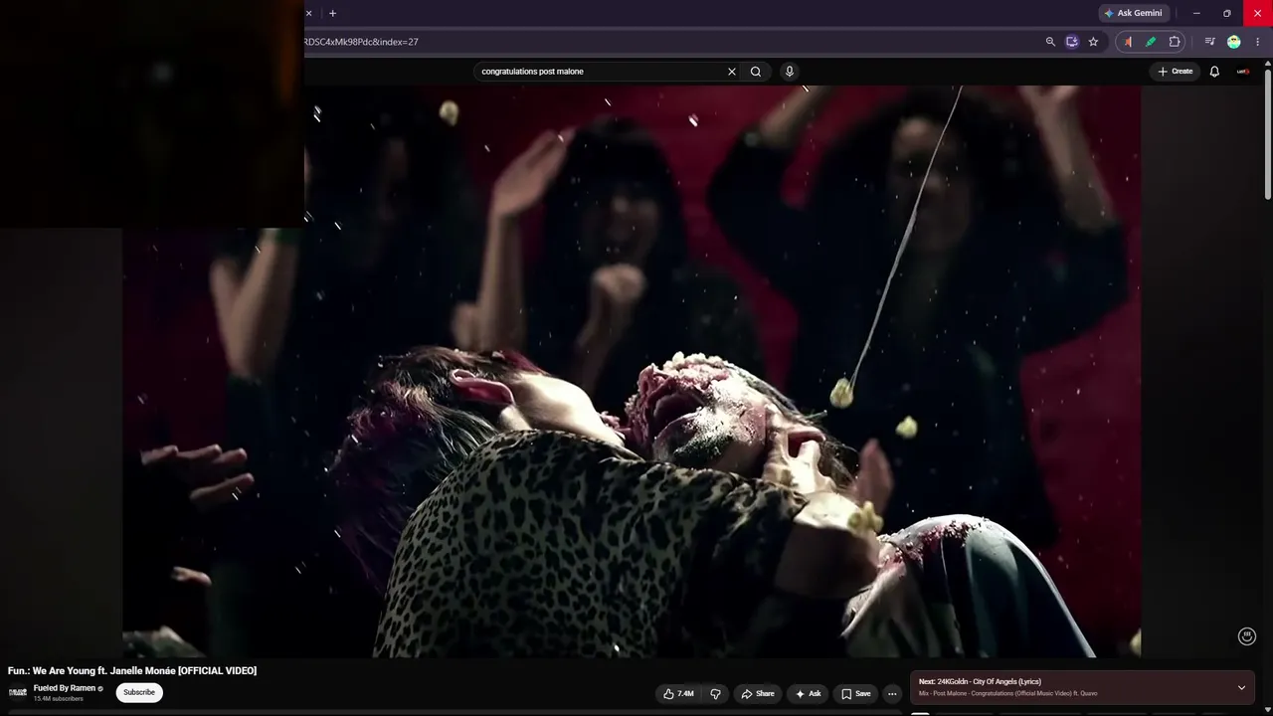Open the green highlighter extension
The image size is (1273, 716).
(x=1151, y=42)
